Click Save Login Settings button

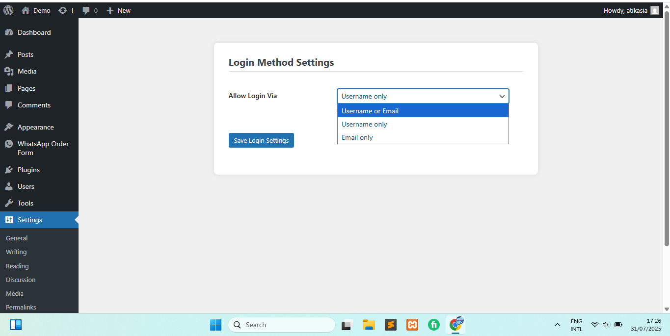tap(261, 140)
